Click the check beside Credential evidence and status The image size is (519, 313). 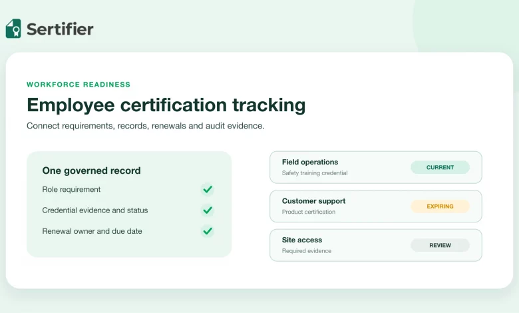(x=208, y=210)
